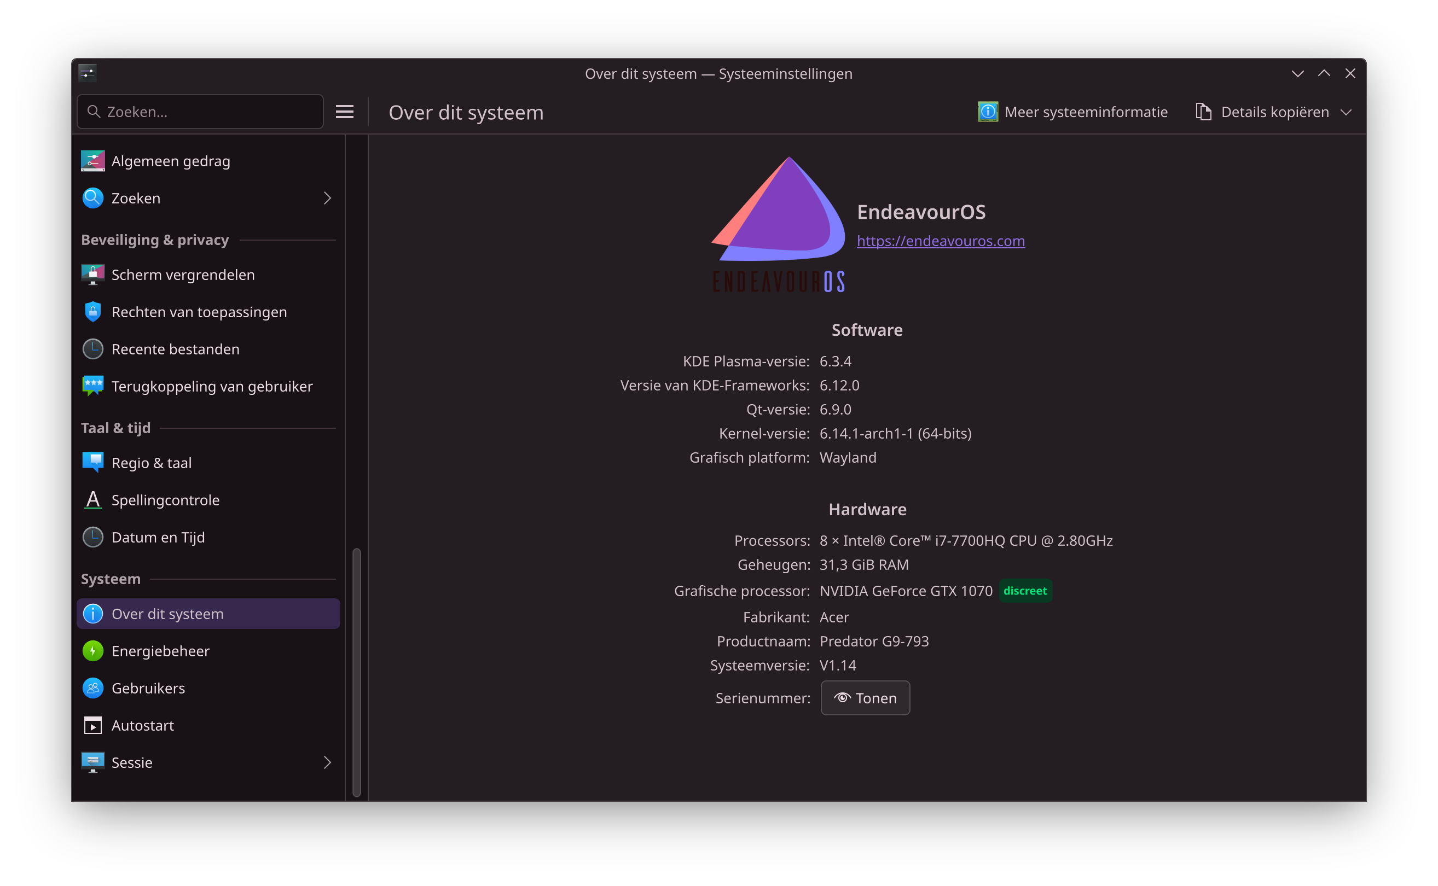Maximize the window with up chevron

click(1324, 73)
